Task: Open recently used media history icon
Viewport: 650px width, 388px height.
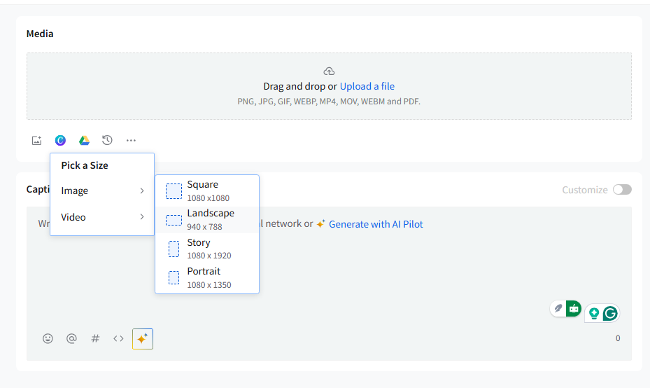Action: (x=107, y=141)
